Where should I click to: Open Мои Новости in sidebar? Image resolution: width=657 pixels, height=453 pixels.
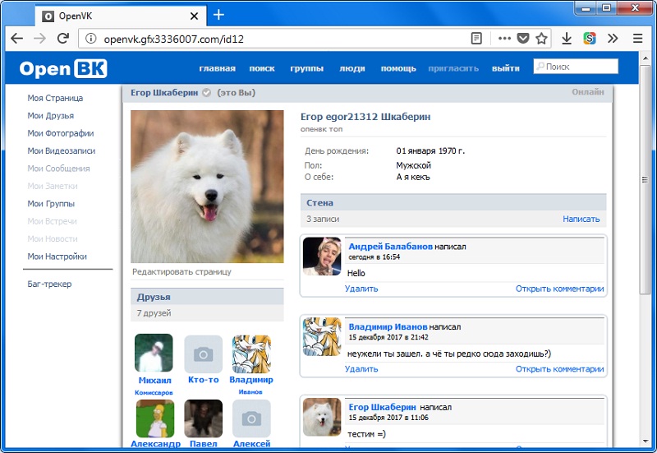[x=53, y=238]
